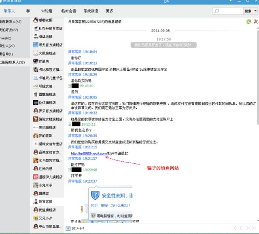Select 卡比雅官方旗... in contact list
The height and width of the screenshot is (234, 259).
click(x=47, y=70)
